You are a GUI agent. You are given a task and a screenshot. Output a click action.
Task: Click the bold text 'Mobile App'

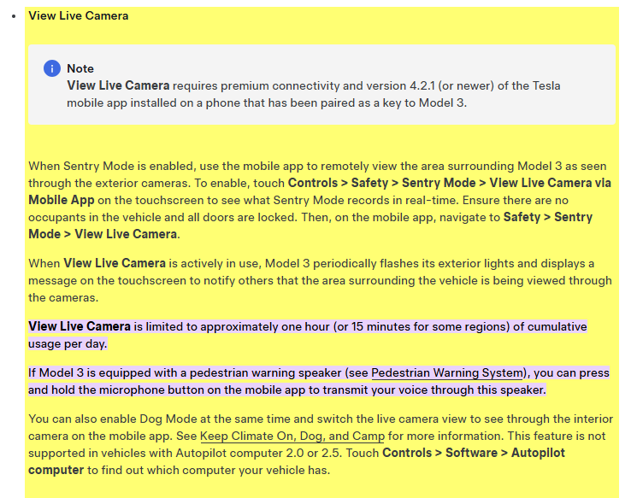[62, 200]
